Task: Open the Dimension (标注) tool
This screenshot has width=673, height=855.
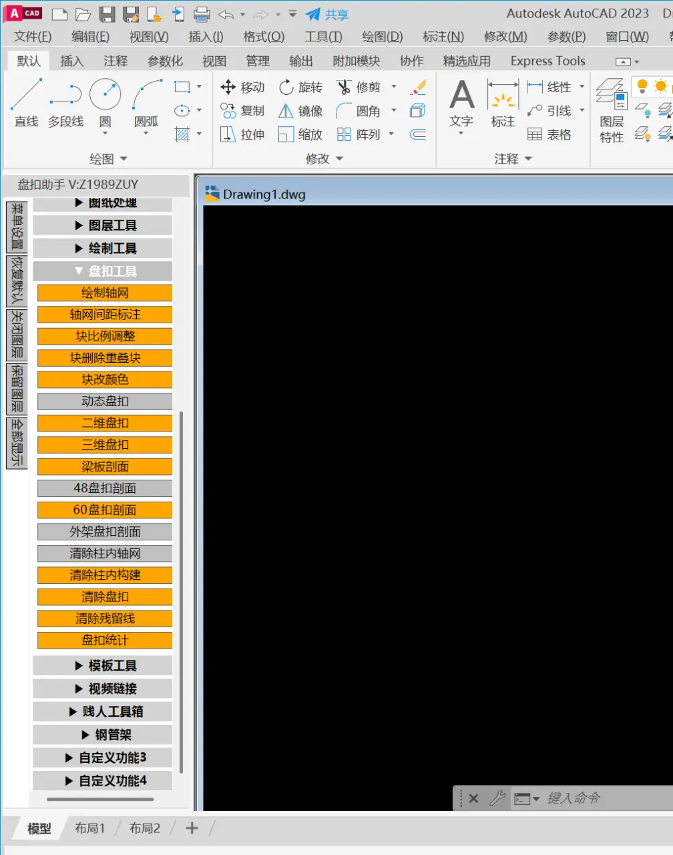Action: (x=503, y=104)
